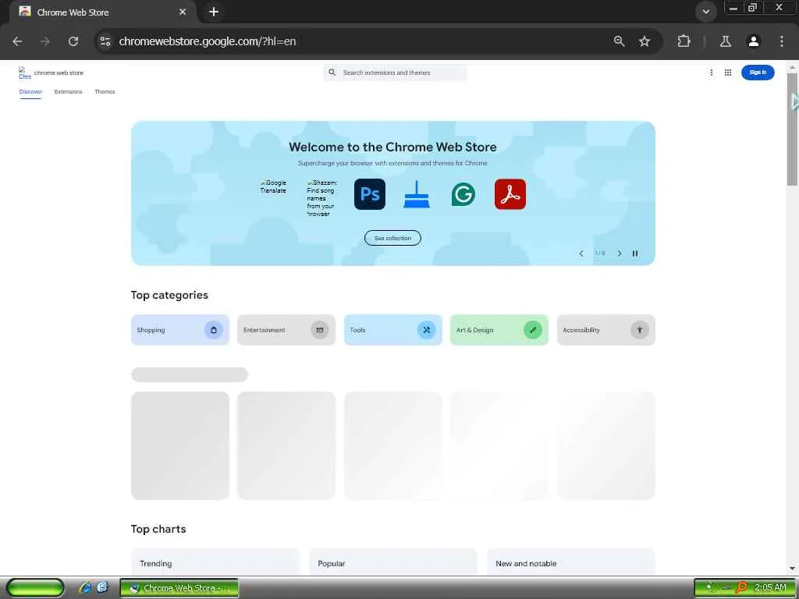This screenshot has height=599, width=799.
Task: Open the Chrome Labs flask icon
Action: 726,41
